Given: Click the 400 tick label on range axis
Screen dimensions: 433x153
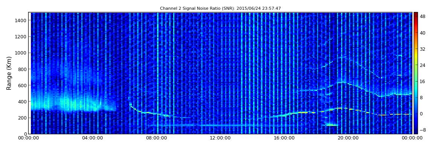Looking at the screenshot, I should [x=22, y=102].
